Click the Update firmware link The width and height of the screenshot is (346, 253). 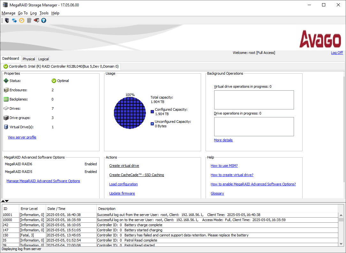(122, 193)
